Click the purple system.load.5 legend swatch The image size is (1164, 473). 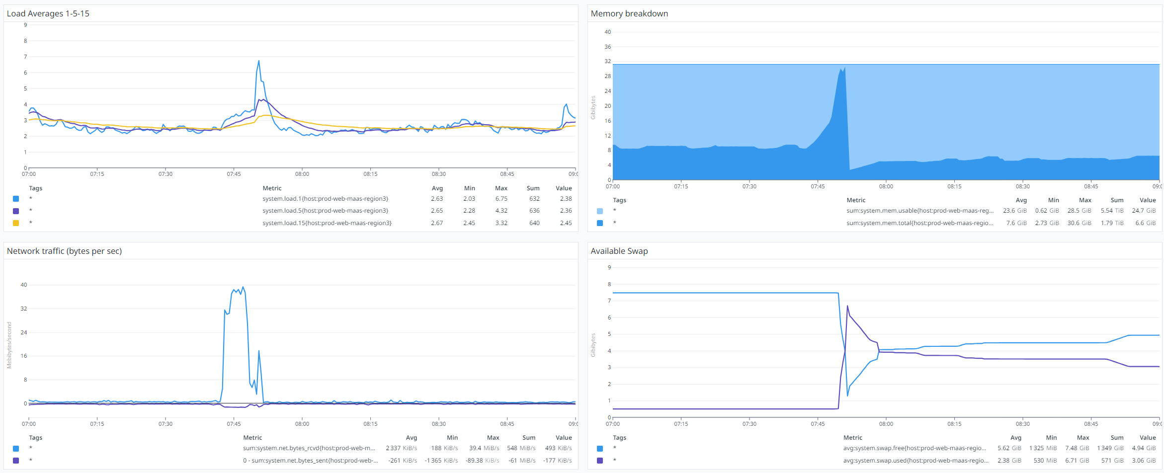coord(16,211)
